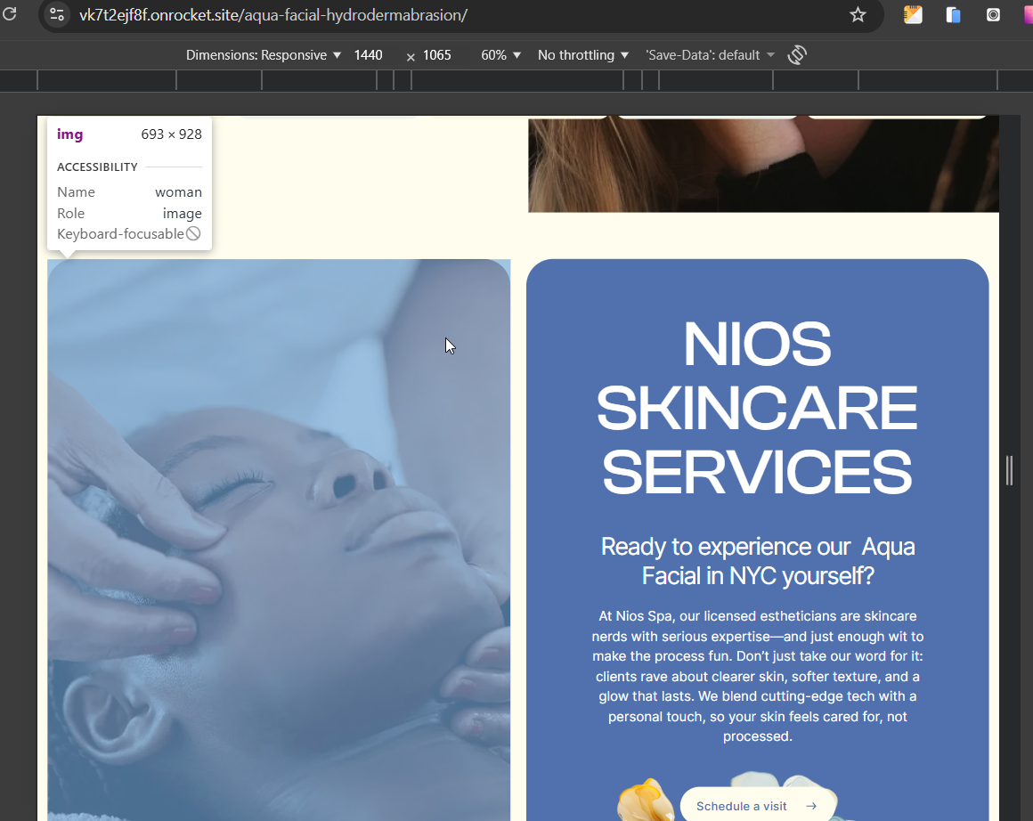Bookmark this page with the star icon
Viewport: 1033px width, 821px height.
pos(857,14)
